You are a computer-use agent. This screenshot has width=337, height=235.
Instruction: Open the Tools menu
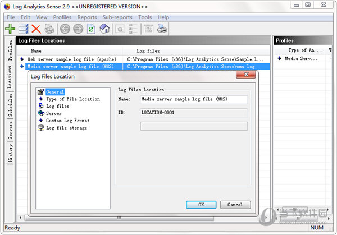tap(145, 17)
